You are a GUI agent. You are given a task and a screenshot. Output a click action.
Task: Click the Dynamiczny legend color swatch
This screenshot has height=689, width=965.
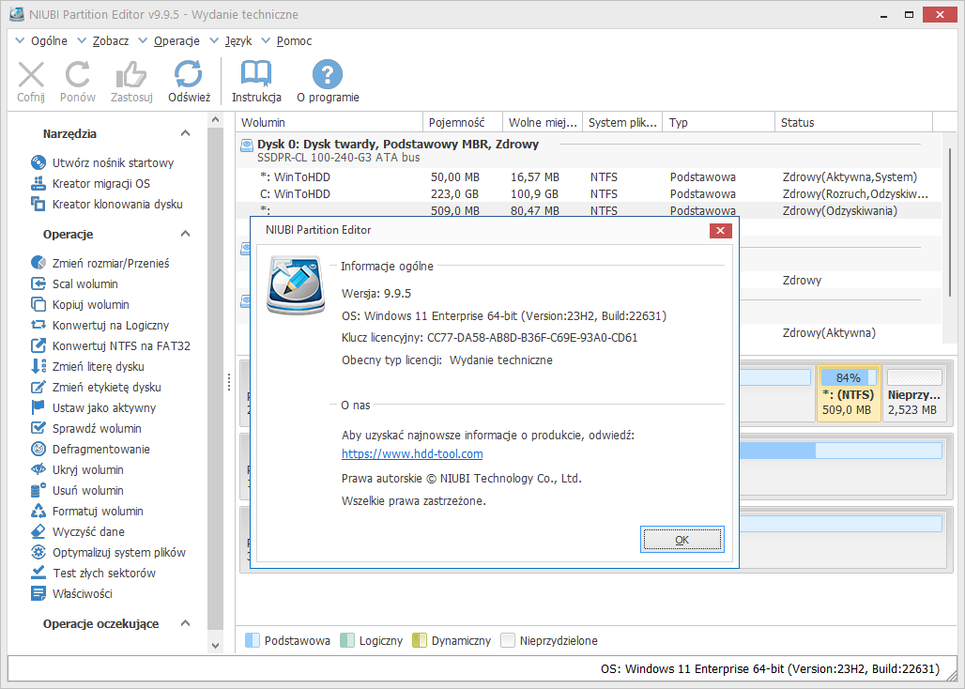click(419, 640)
